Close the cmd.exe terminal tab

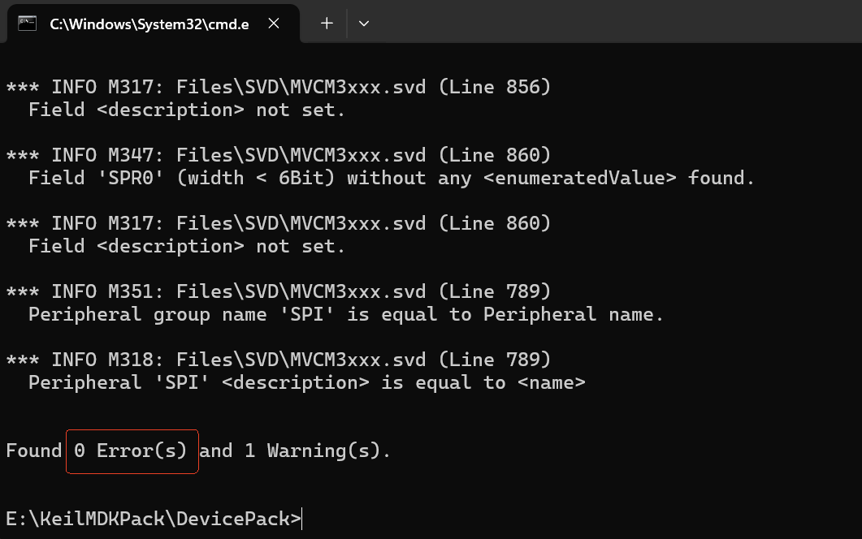274,24
